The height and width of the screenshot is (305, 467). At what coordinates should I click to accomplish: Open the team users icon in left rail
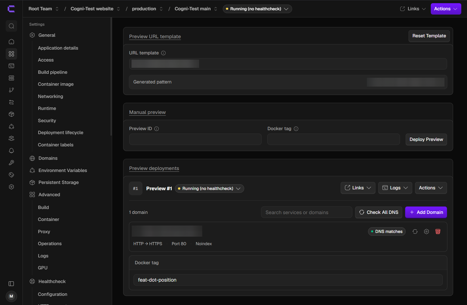tap(11, 138)
